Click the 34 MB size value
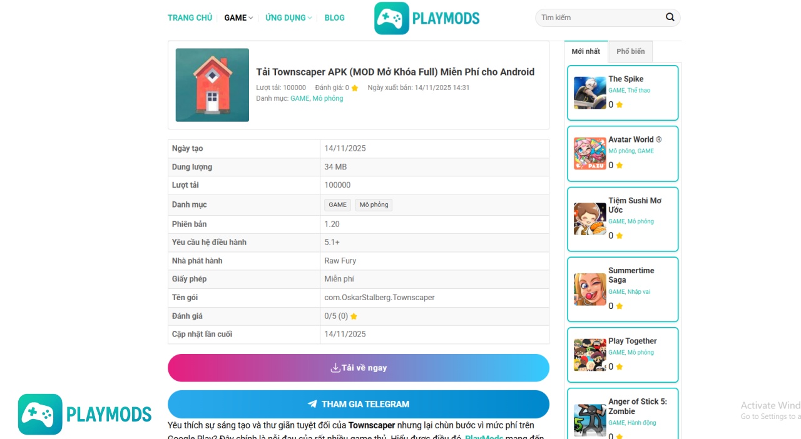This screenshot has width=801, height=439. (x=335, y=167)
